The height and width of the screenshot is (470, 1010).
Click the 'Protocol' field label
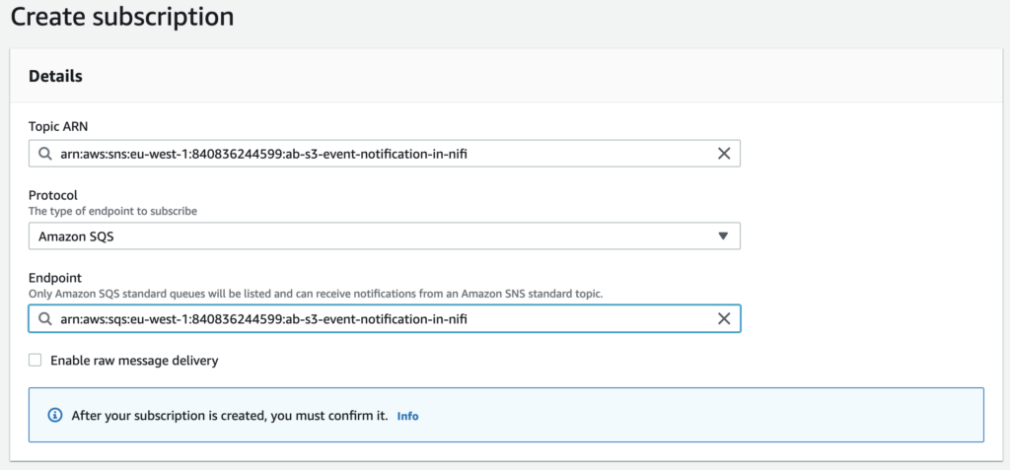click(x=53, y=195)
